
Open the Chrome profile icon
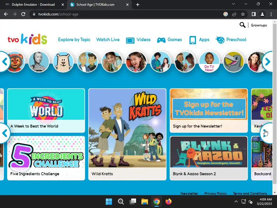tap(262, 14)
